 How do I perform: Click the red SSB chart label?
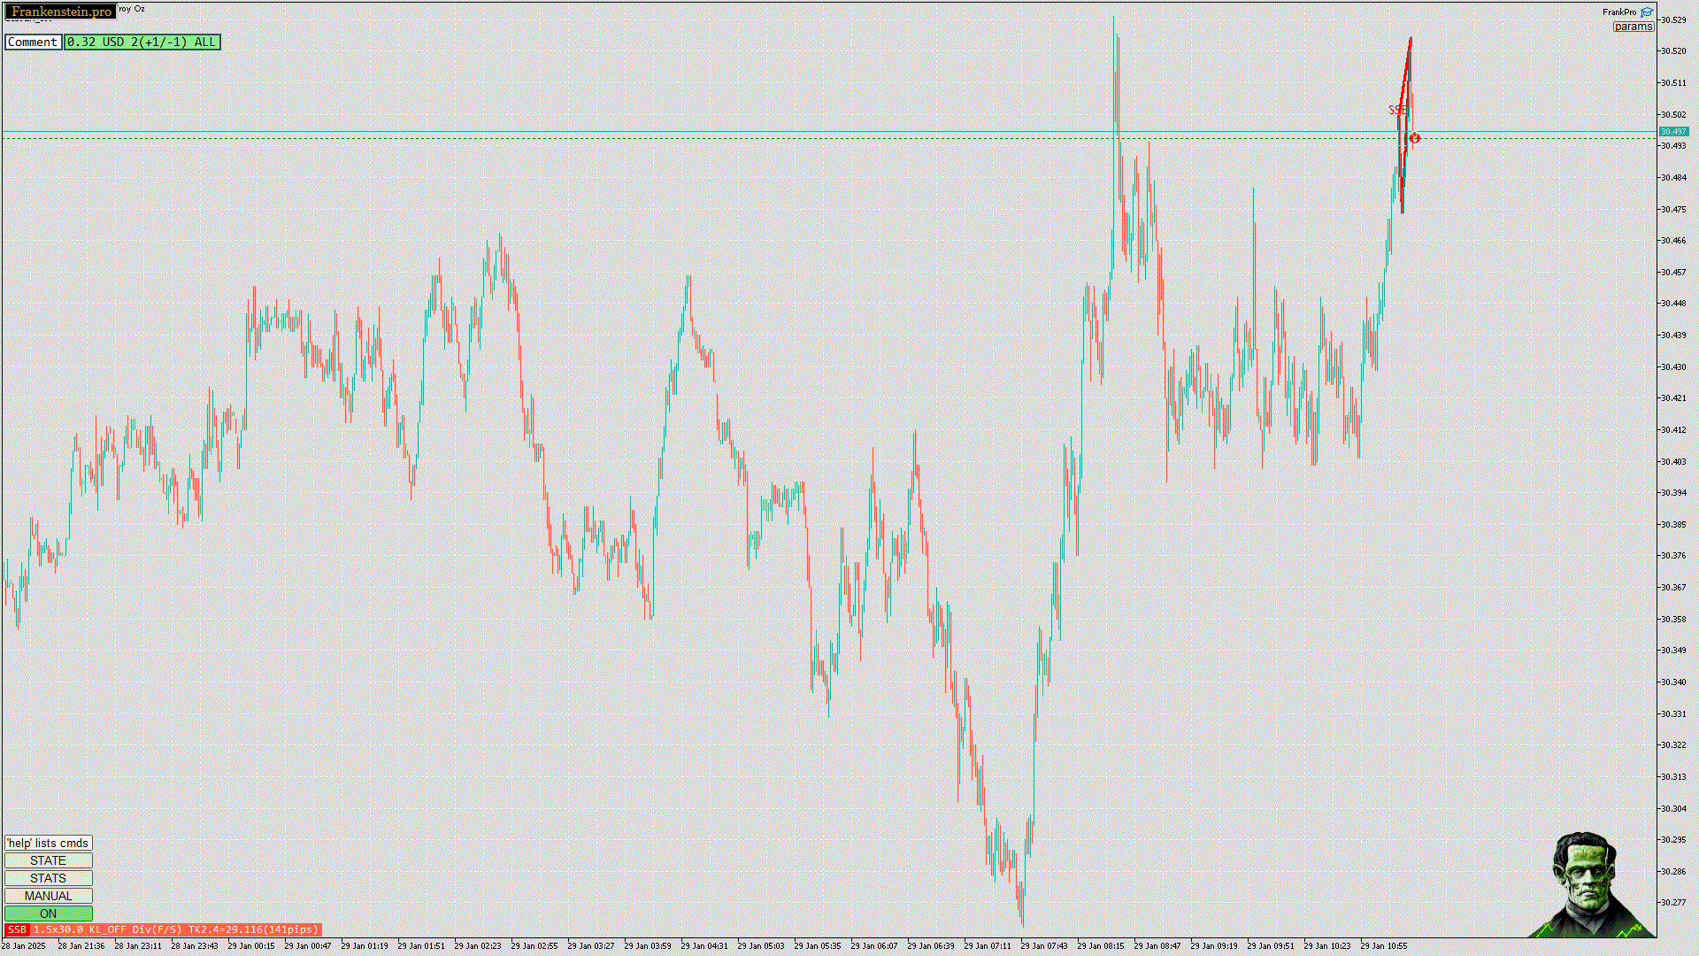(1396, 110)
